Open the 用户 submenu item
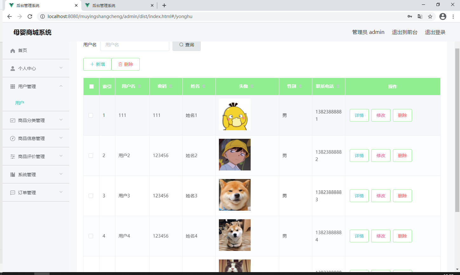 tap(20, 103)
